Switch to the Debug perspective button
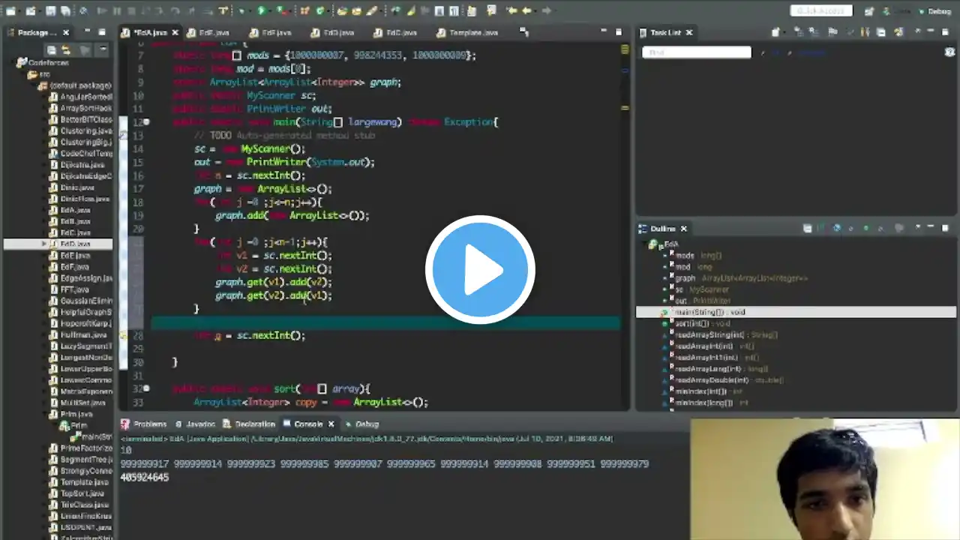 click(x=934, y=10)
